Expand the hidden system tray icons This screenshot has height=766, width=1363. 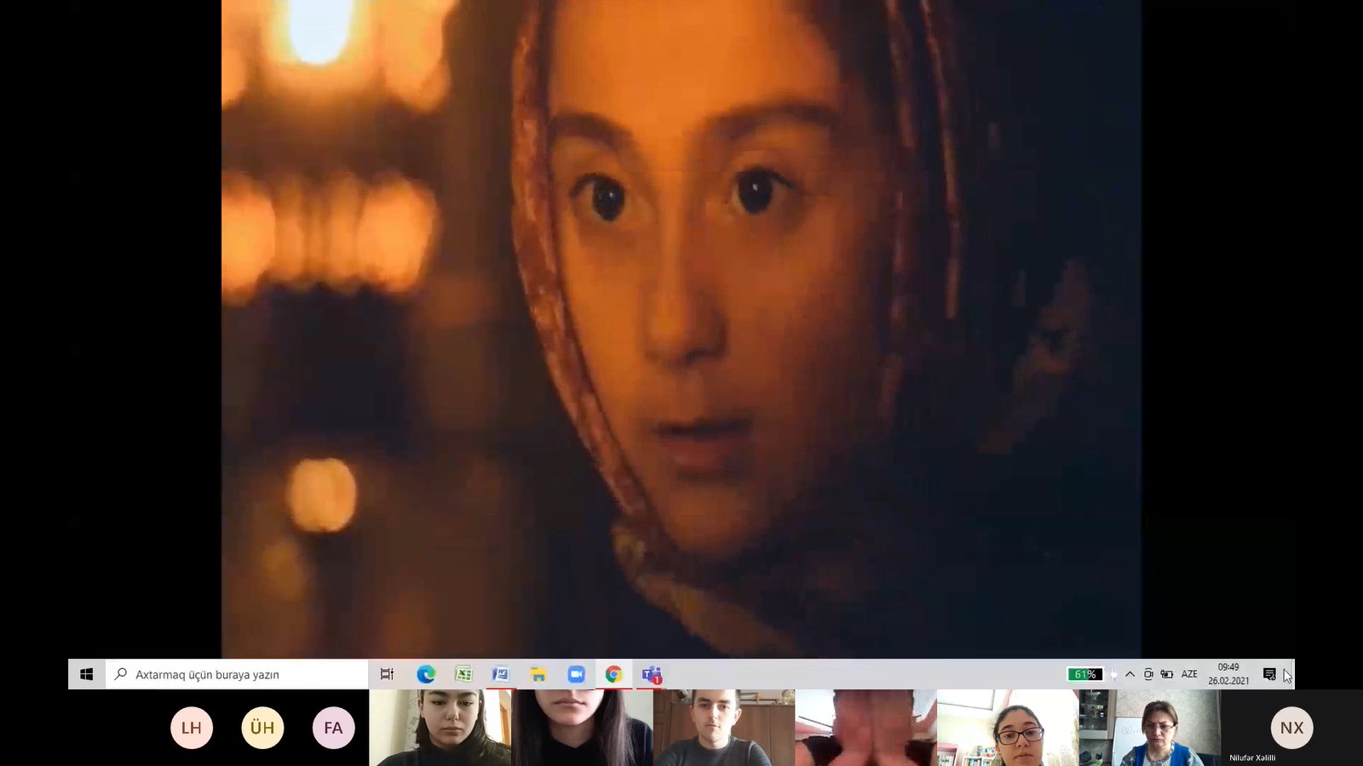1130,674
